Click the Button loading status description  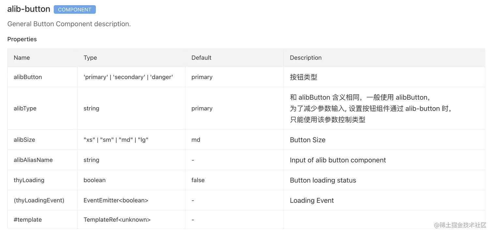click(323, 180)
